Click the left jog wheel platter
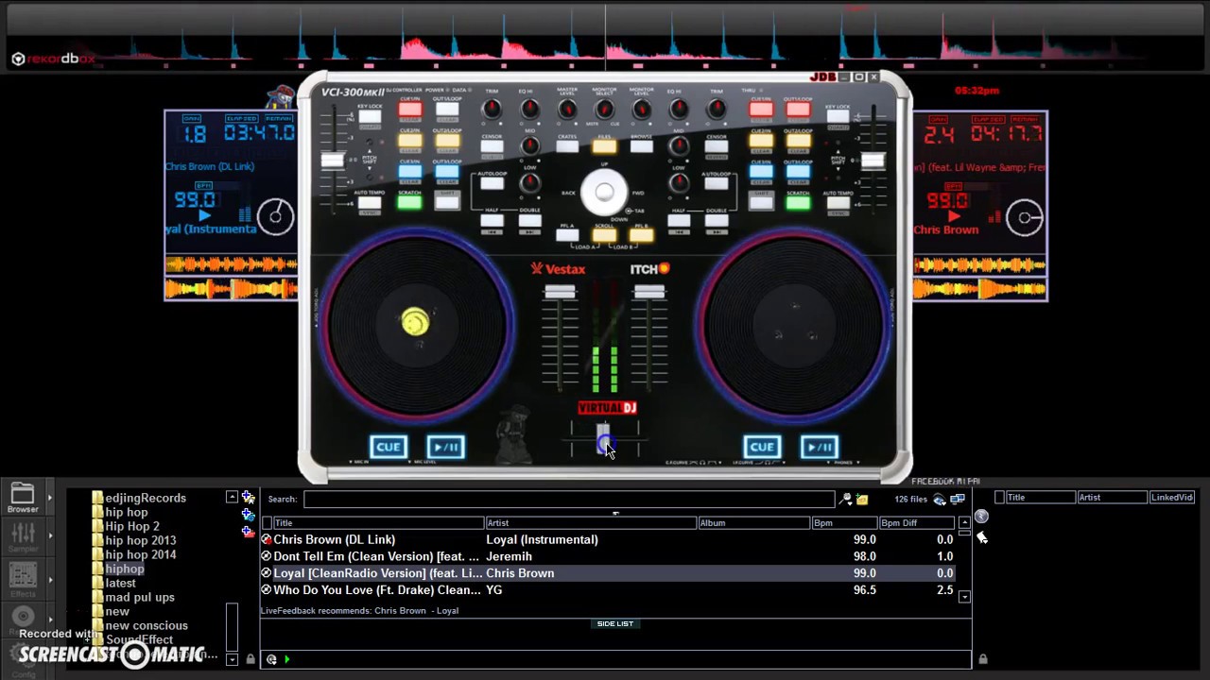This screenshot has width=1210, height=680. (417, 326)
